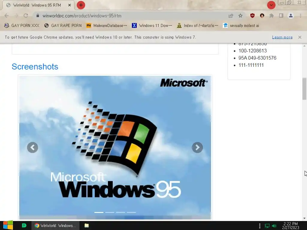Click the scrollbar up arrow
This screenshot has height=230, width=307.
point(304,46)
